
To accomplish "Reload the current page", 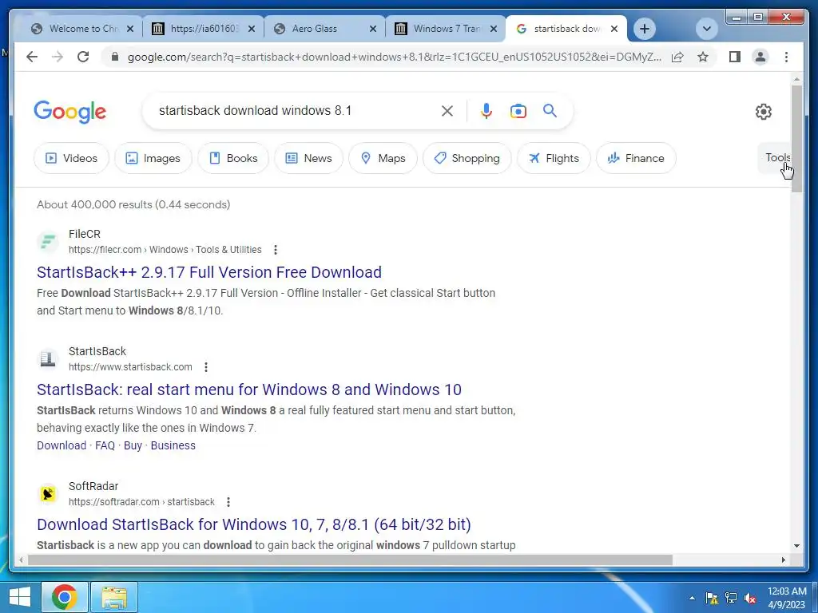I will click(x=83, y=57).
